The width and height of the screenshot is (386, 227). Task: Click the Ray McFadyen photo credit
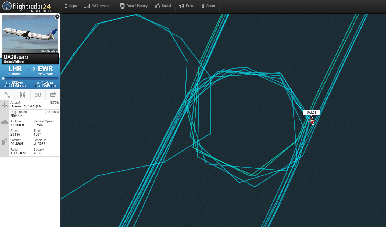pyautogui.click(x=49, y=51)
